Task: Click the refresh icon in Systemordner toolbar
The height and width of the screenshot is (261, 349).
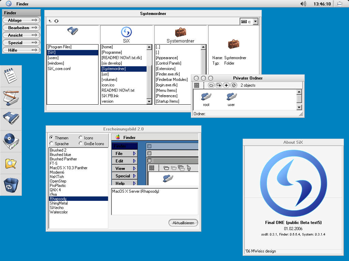Action: pyautogui.click(x=56, y=21)
